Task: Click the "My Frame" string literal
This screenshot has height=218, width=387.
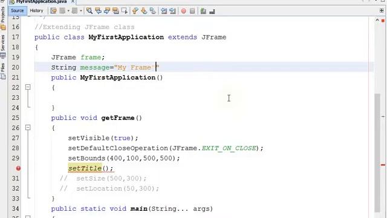Action: pyautogui.click(x=137, y=67)
